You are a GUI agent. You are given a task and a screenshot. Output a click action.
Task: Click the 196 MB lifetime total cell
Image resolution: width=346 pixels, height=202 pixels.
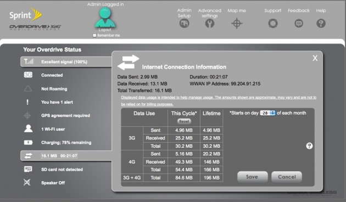click(x=211, y=178)
